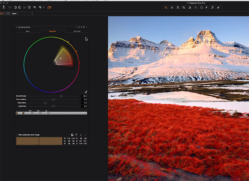Select the Crop cursor tool

tap(184, 7)
